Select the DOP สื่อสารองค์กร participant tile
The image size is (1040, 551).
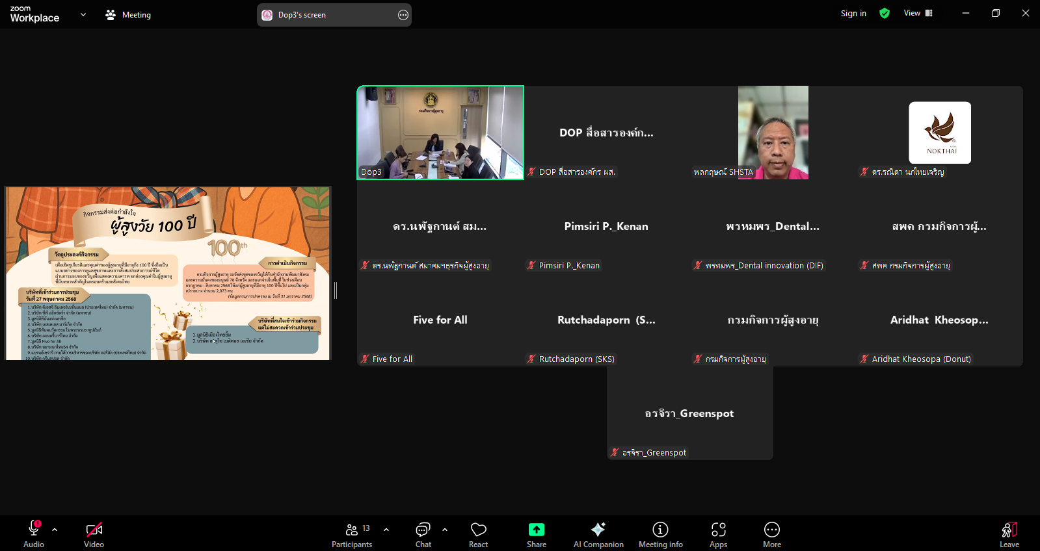click(607, 133)
